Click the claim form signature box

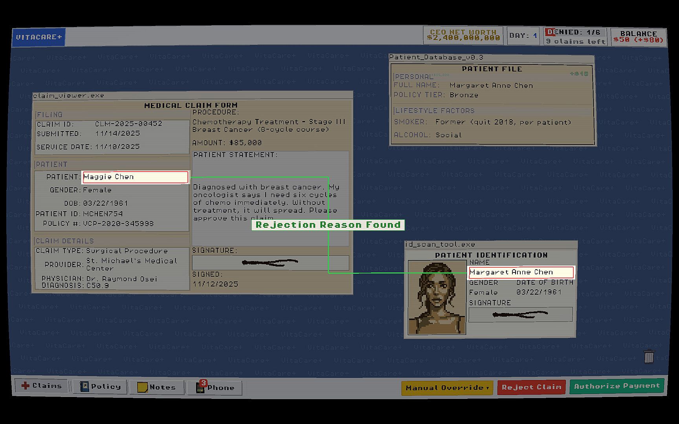(x=270, y=263)
